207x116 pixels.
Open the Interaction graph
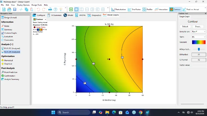(161, 9)
